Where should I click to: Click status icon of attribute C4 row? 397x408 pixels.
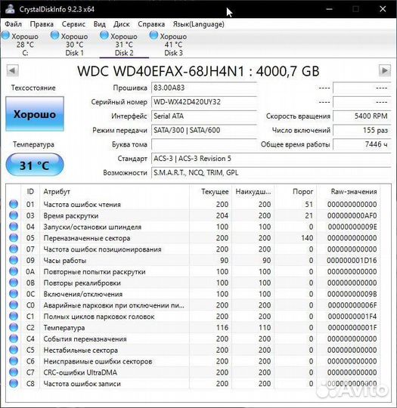point(14,338)
